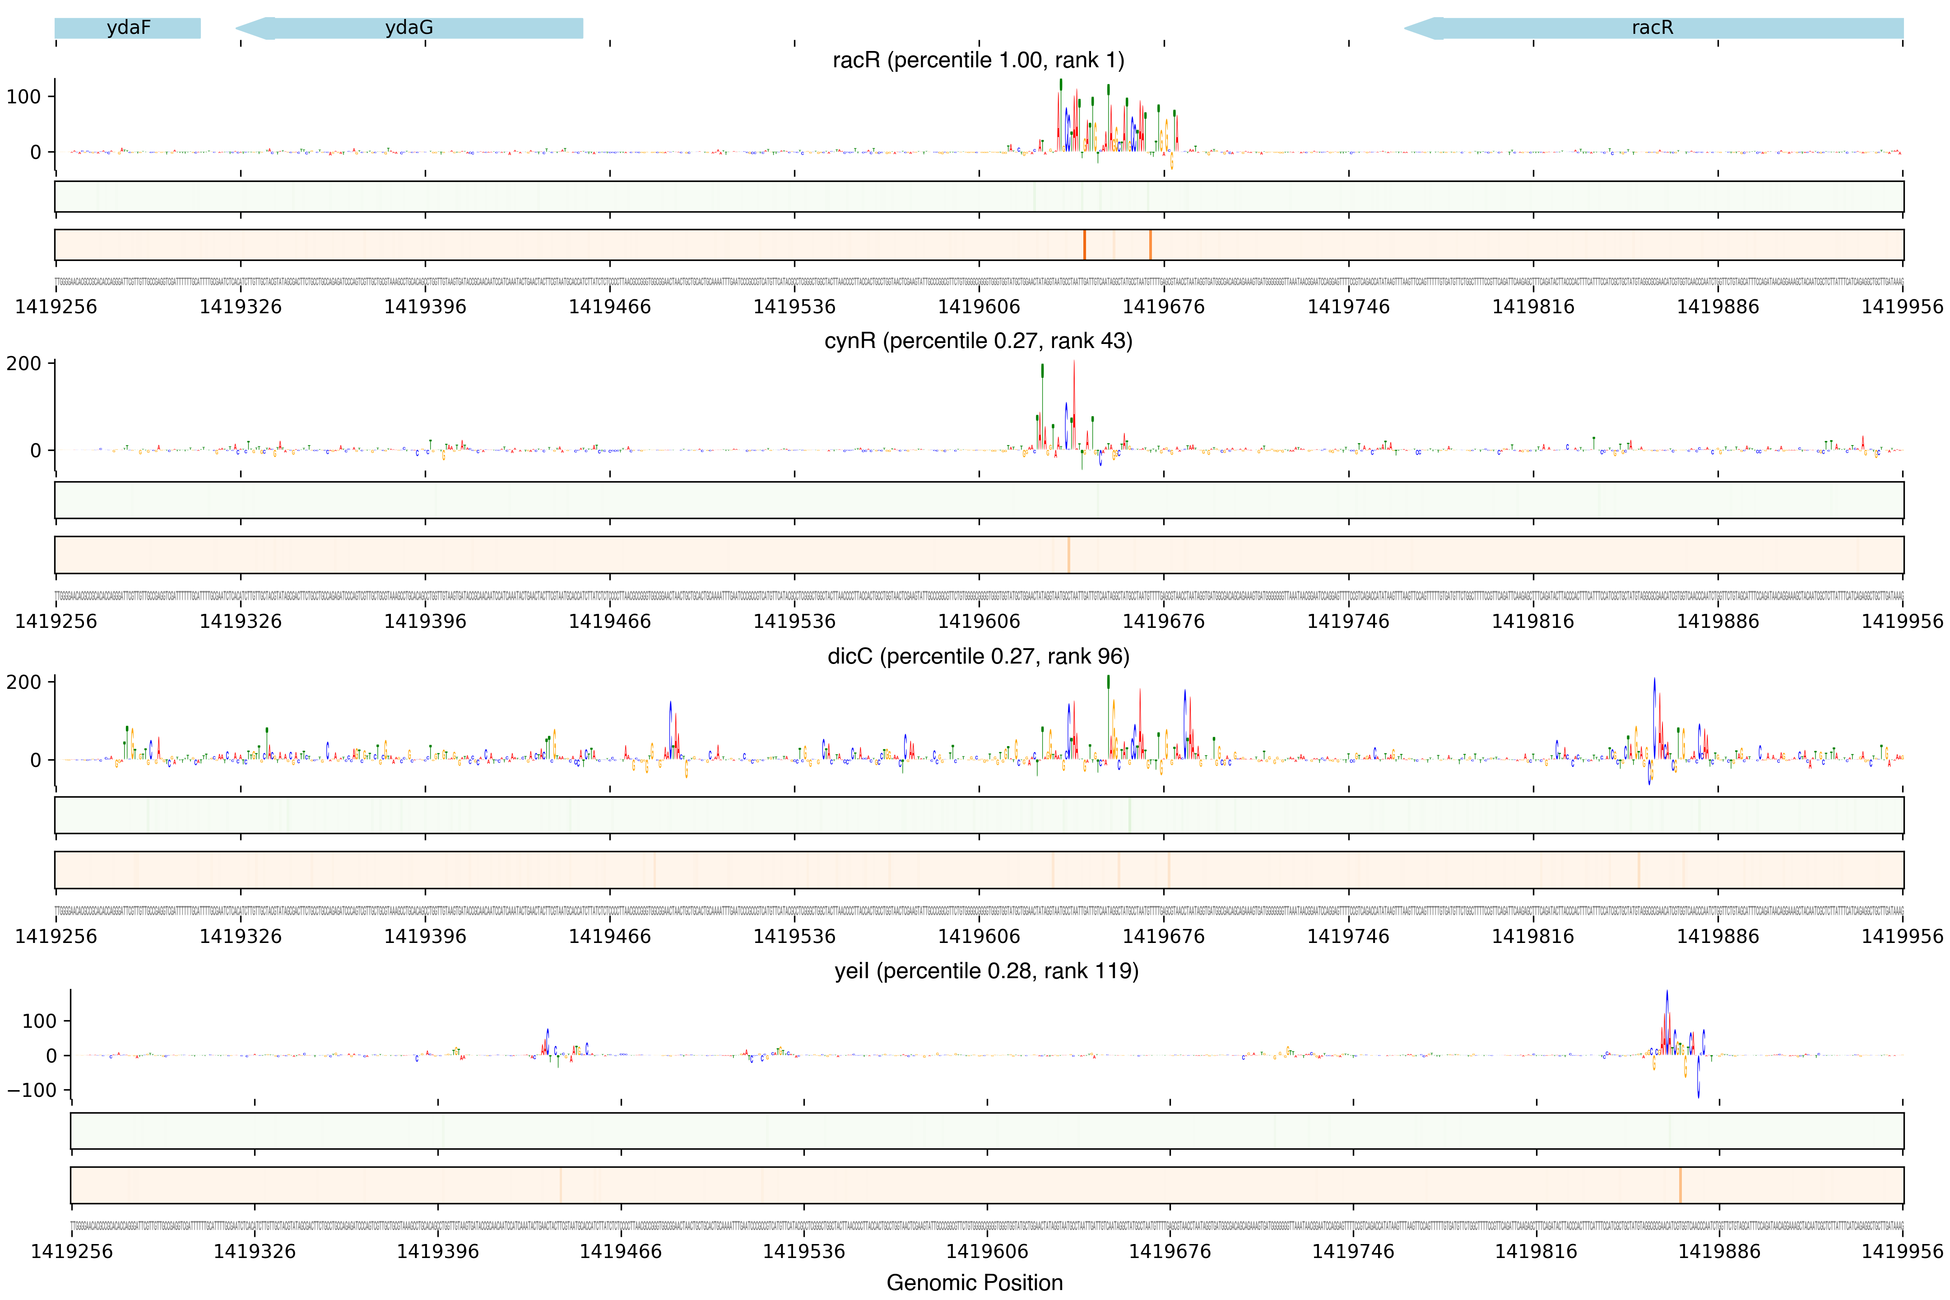Image resolution: width=1950 pixels, height=1300 pixels.
Task: Click the Genomic Position axis label
Action: point(974,1282)
